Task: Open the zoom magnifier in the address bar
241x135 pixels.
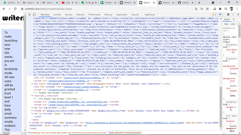Action: point(202,9)
